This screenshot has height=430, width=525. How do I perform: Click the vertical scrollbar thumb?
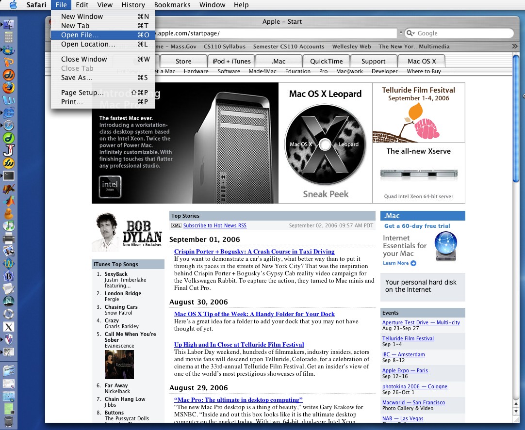click(x=516, y=119)
